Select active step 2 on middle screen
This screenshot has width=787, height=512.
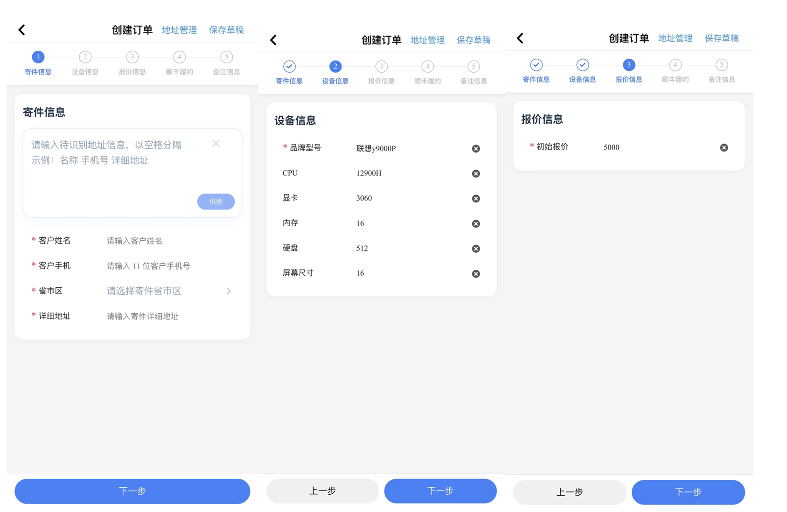click(335, 66)
